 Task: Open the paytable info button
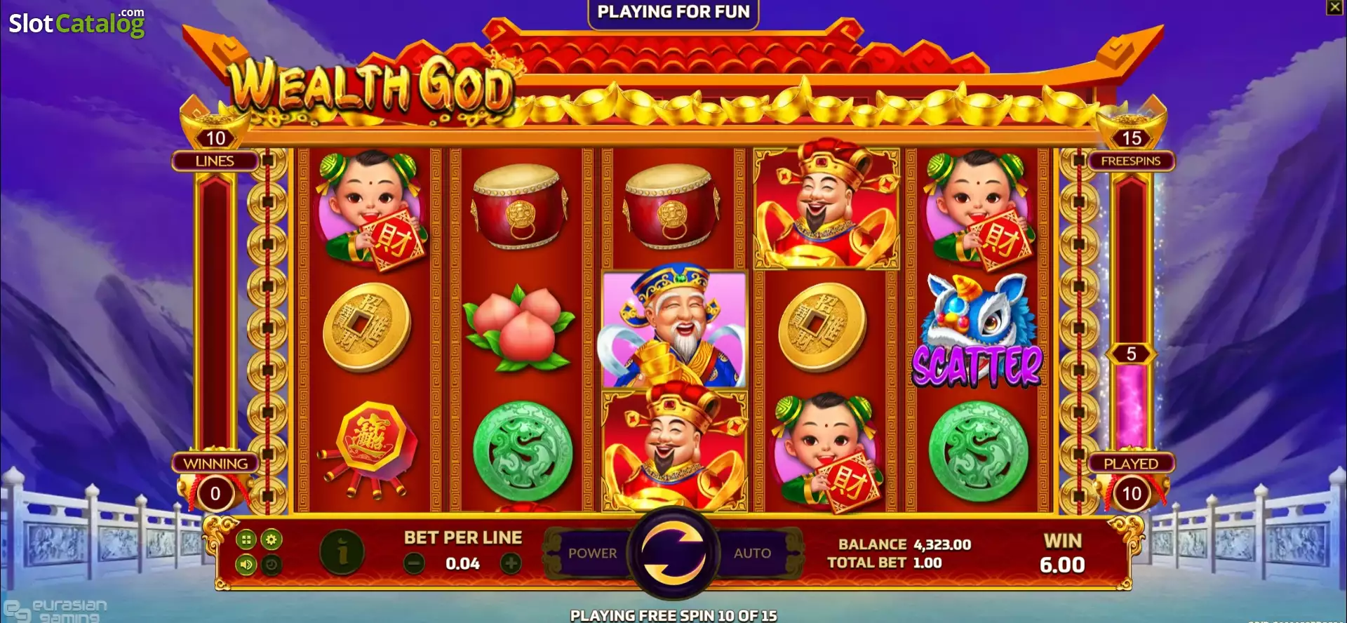[x=342, y=552]
